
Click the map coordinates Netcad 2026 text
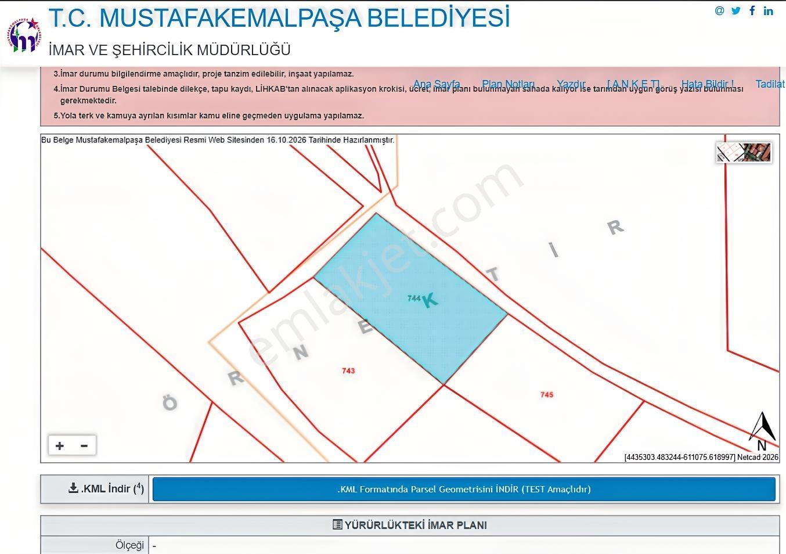pos(701,457)
